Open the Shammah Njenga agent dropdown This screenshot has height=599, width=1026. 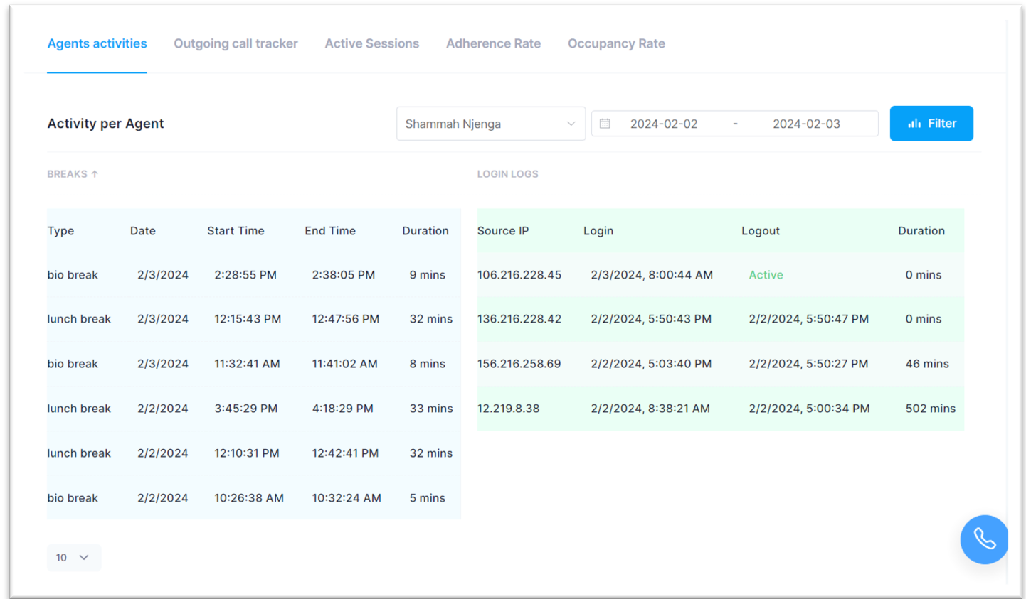(491, 124)
